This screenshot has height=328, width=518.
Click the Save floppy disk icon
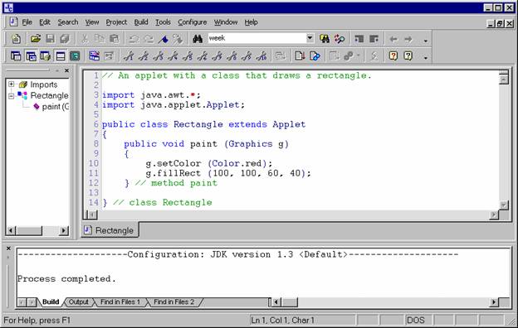pos(50,39)
